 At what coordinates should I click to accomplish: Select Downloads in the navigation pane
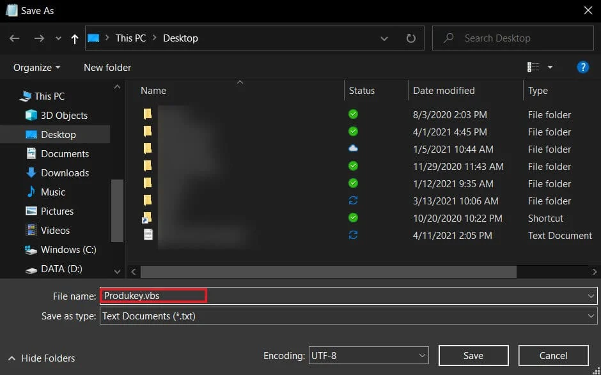[x=64, y=172]
